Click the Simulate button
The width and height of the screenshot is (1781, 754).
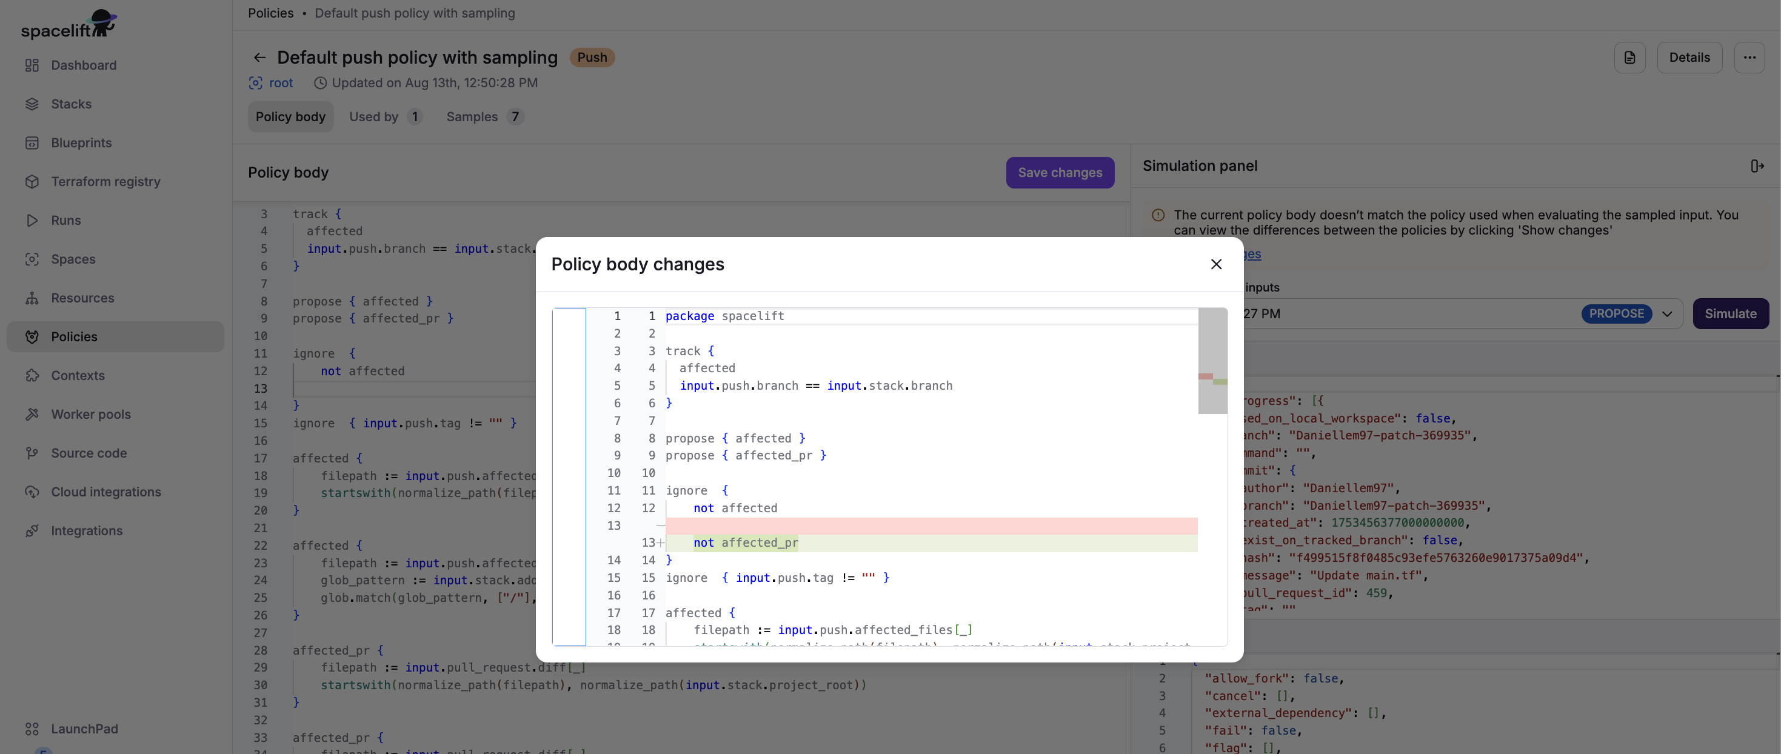[x=1730, y=314]
